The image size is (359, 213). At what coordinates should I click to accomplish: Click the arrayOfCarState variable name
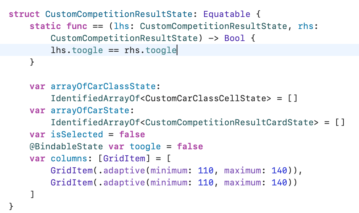[90, 110]
